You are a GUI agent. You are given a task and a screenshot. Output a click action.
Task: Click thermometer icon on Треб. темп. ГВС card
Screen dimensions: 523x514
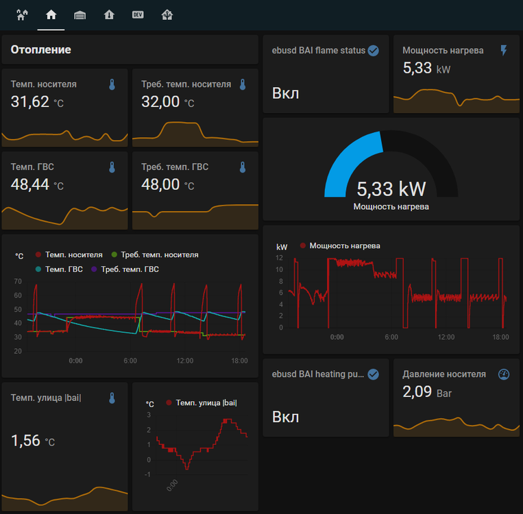pyautogui.click(x=242, y=167)
